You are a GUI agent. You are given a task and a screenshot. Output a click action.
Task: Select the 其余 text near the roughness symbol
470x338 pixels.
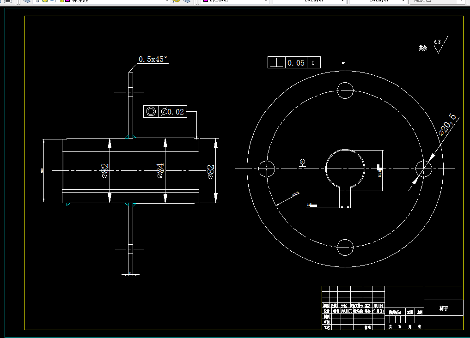pos(423,48)
